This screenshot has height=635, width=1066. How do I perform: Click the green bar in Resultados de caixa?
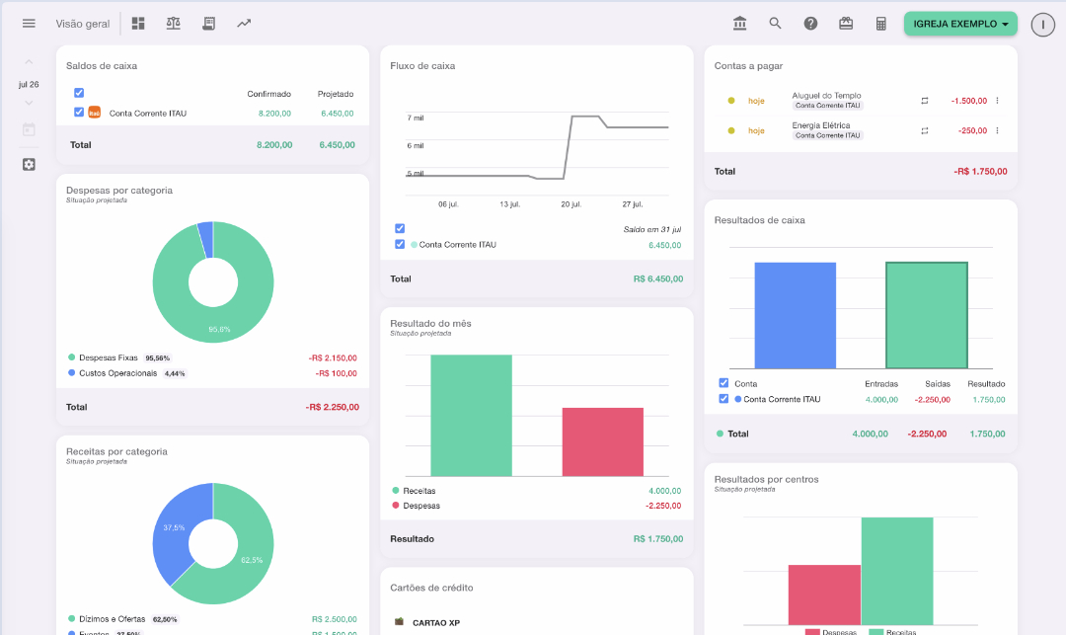pos(926,315)
